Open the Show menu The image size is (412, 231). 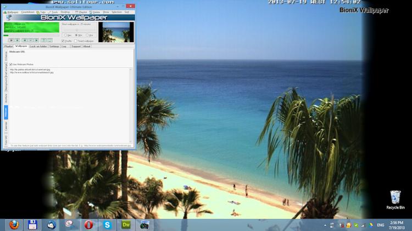coord(105,12)
